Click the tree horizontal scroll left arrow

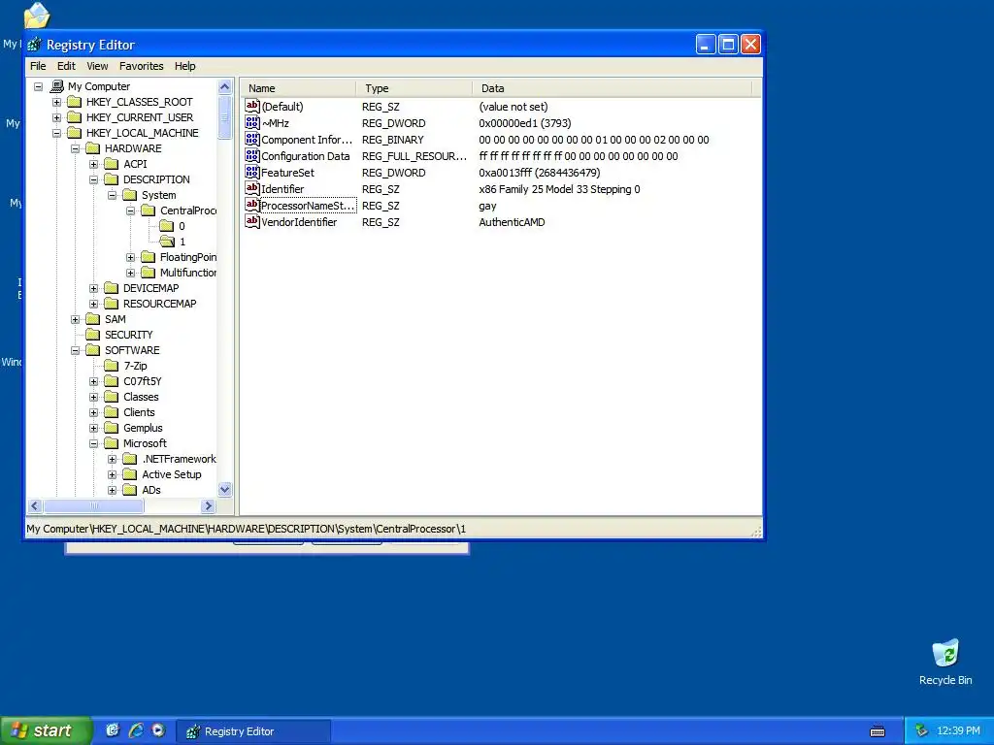pyautogui.click(x=35, y=506)
